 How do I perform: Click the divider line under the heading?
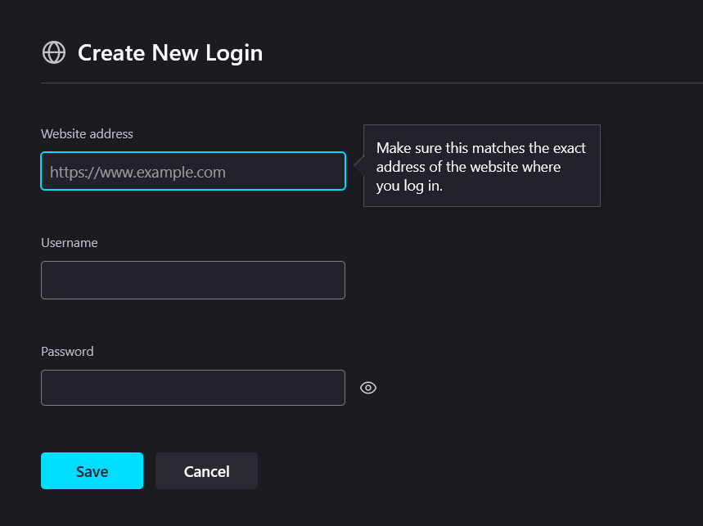[372, 83]
